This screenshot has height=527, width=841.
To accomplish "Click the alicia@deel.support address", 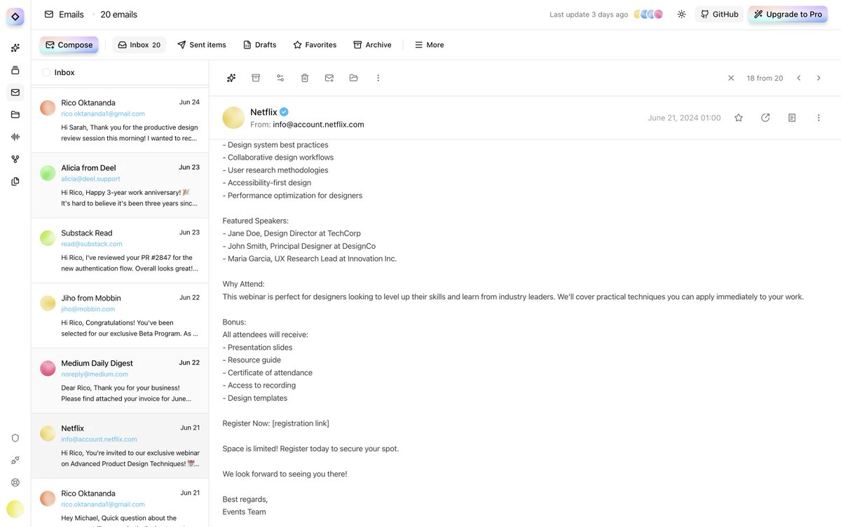I will pyautogui.click(x=91, y=179).
